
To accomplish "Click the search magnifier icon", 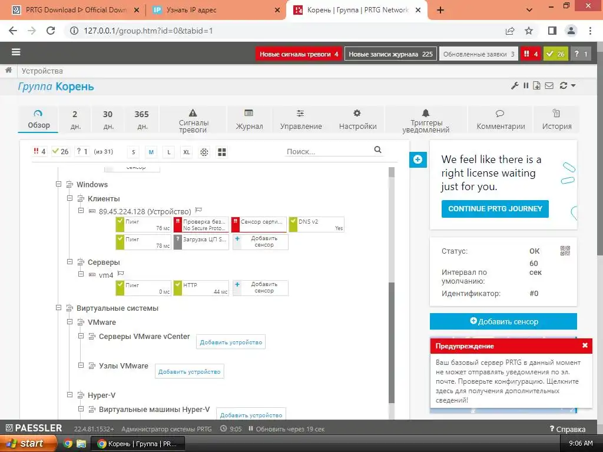I will (x=377, y=150).
